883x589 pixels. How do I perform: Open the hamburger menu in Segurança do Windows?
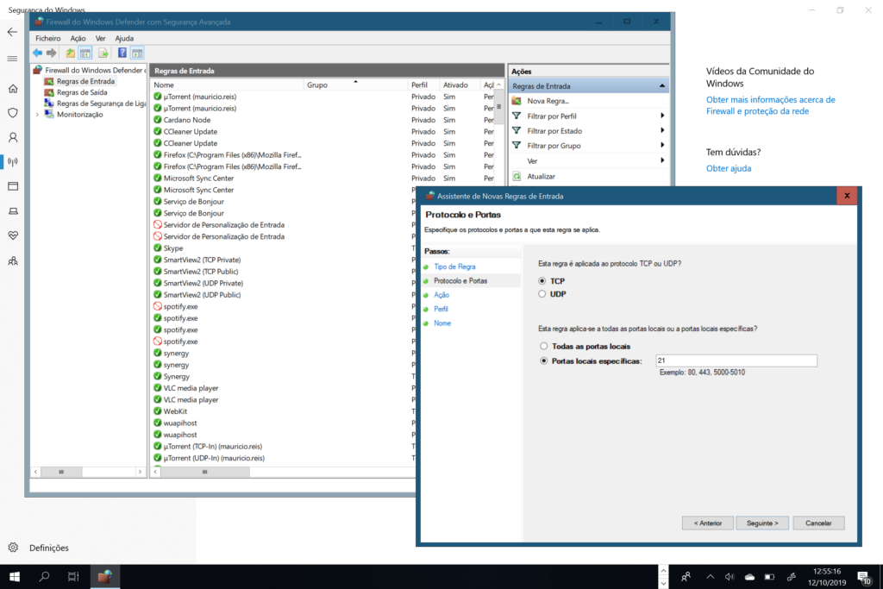12,59
